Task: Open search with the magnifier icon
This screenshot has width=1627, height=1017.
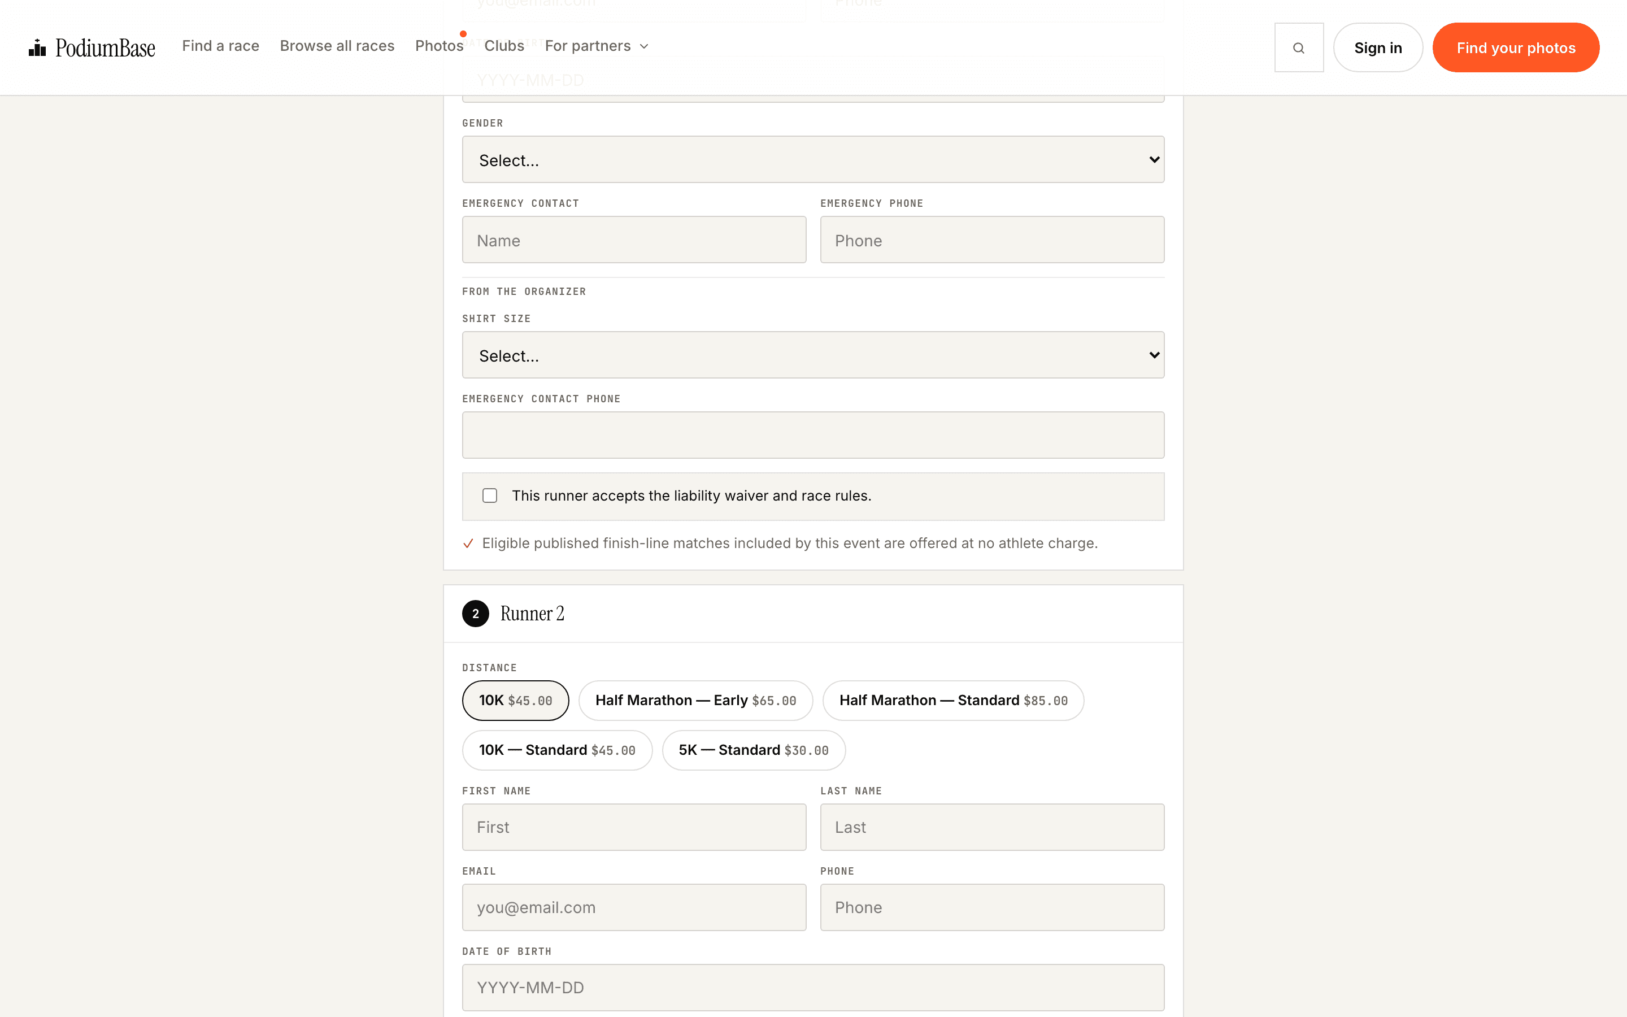Action: 1299,48
